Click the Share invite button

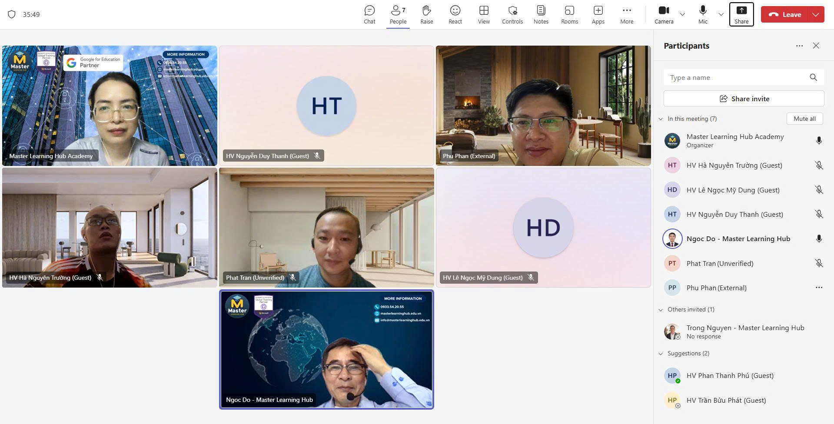(744, 99)
